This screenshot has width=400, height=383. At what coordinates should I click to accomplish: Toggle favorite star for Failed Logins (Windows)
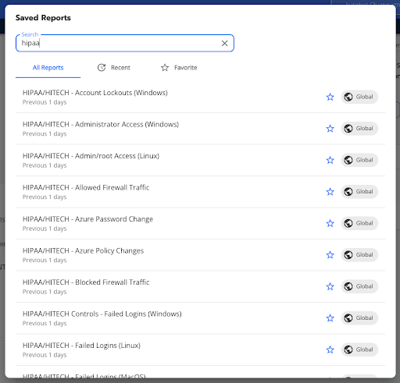(330, 318)
